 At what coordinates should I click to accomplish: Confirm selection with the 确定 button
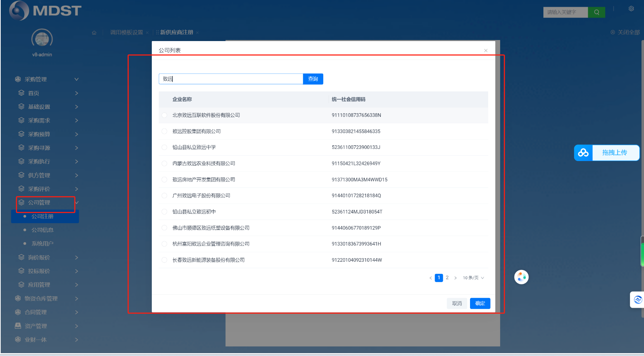click(x=480, y=303)
